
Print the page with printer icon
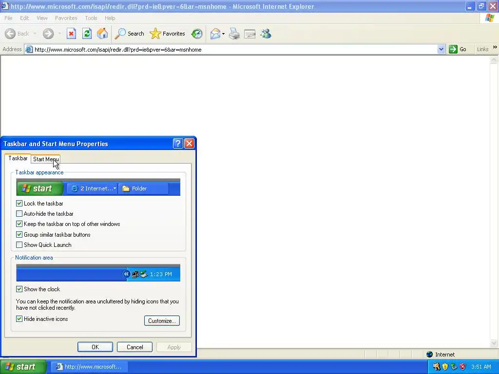click(234, 34)
